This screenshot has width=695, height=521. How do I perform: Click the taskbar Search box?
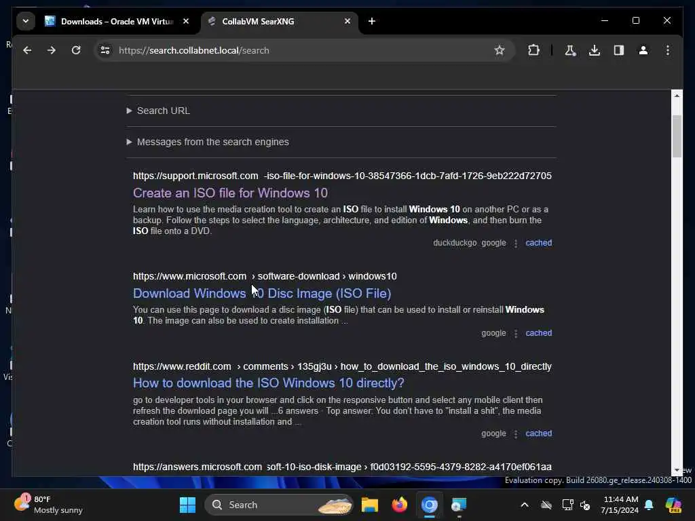tap(279, 505)
